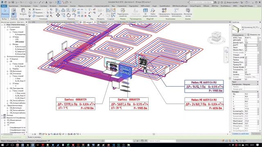Screen dimensions: 262x147
Task: Click the Measure distance icon
Action: pos(100,15)
